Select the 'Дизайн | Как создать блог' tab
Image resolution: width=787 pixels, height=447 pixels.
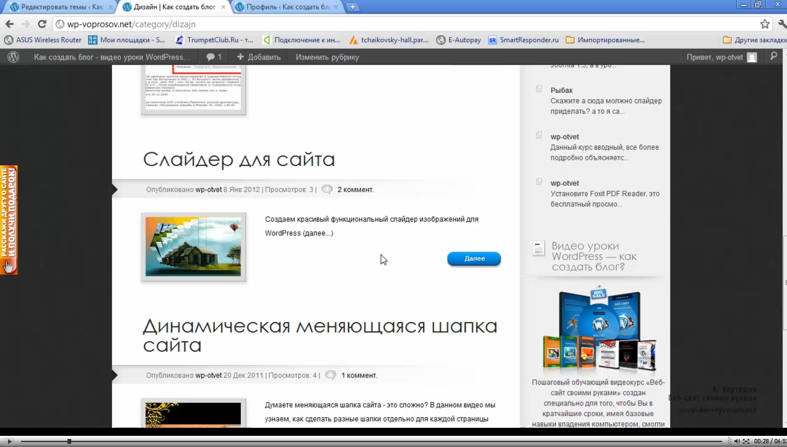(x=173, y=7)
